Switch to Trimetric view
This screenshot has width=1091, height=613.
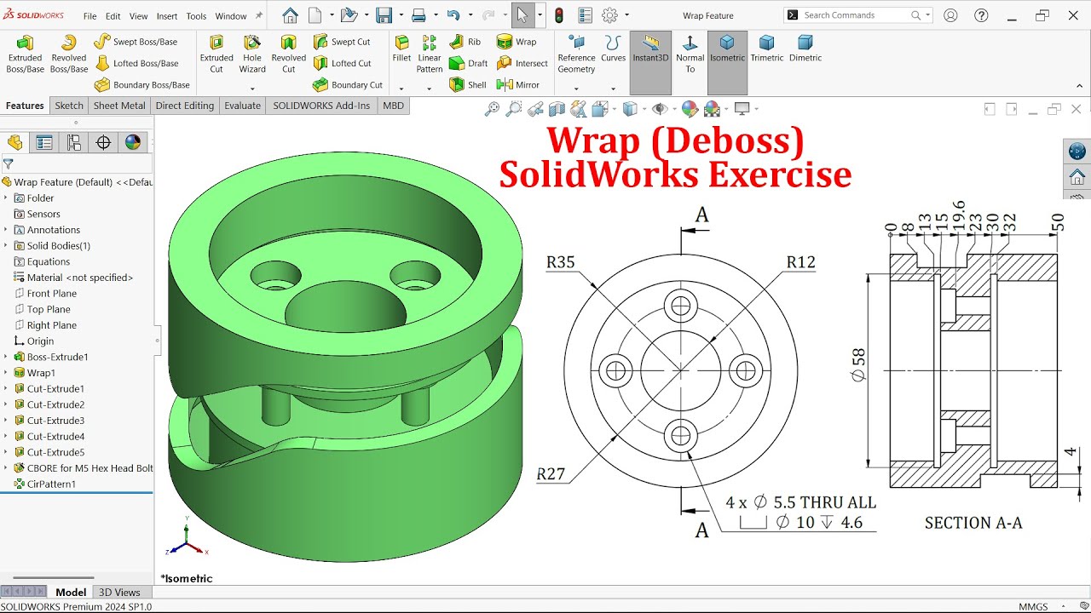[767, 49]
